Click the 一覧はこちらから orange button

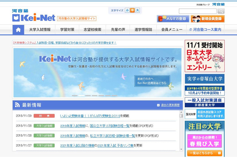205,153
